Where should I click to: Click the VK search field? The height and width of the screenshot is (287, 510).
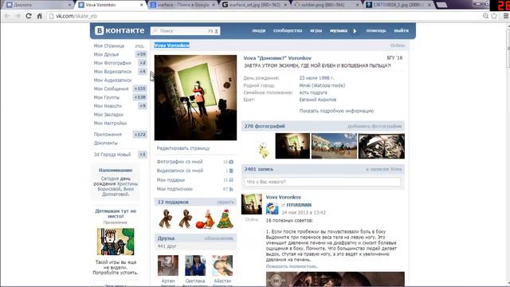(185, 30)
